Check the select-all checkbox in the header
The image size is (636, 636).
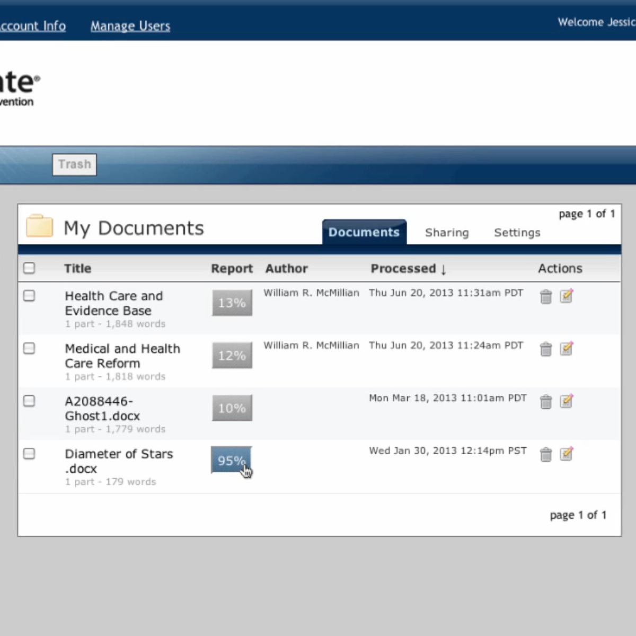click(x=29, y=268)
